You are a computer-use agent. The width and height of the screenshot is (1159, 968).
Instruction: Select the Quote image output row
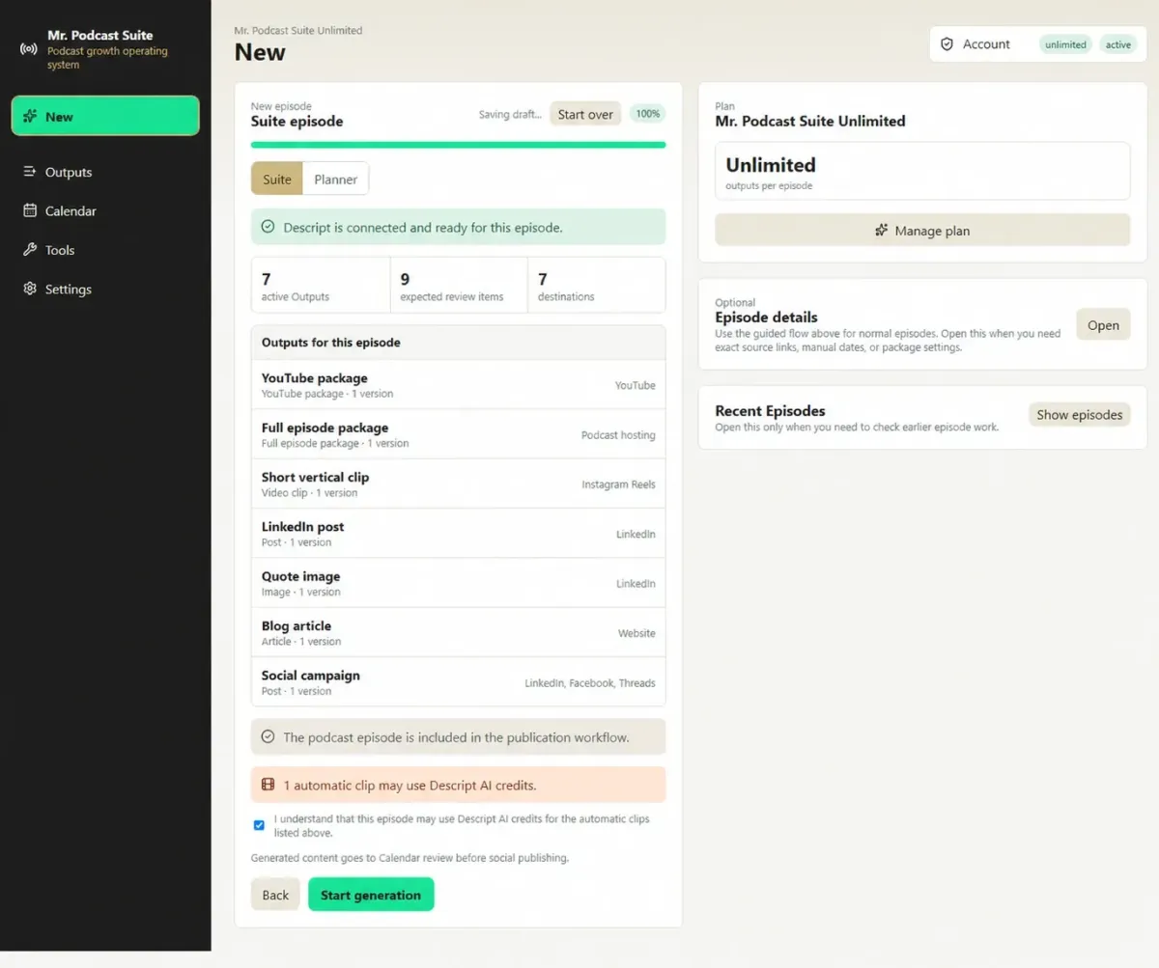tap(458, 583)
